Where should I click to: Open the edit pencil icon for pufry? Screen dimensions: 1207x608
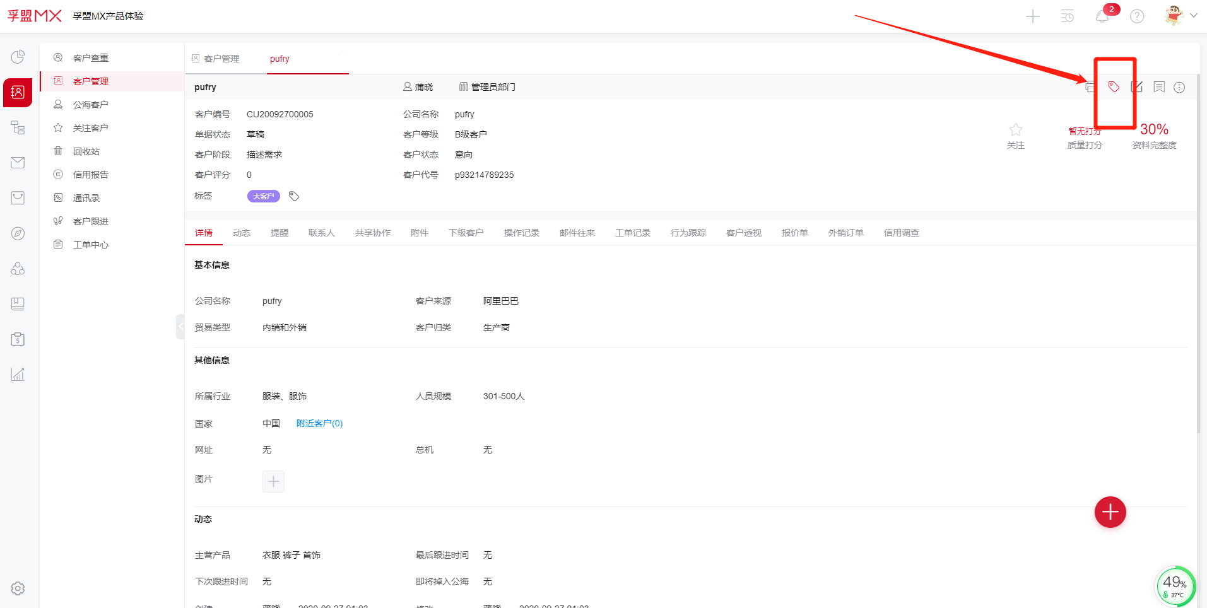click(x=1136, y=87)
